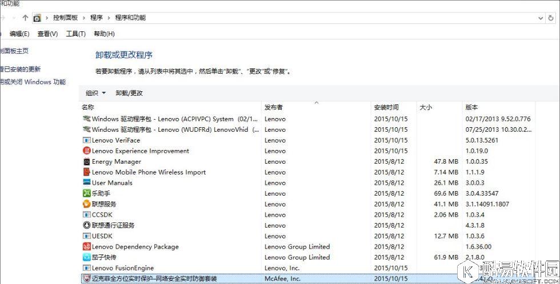560x284 pixels.
Task: Click the 卸载/更改 button
Action: pos(129,93)
